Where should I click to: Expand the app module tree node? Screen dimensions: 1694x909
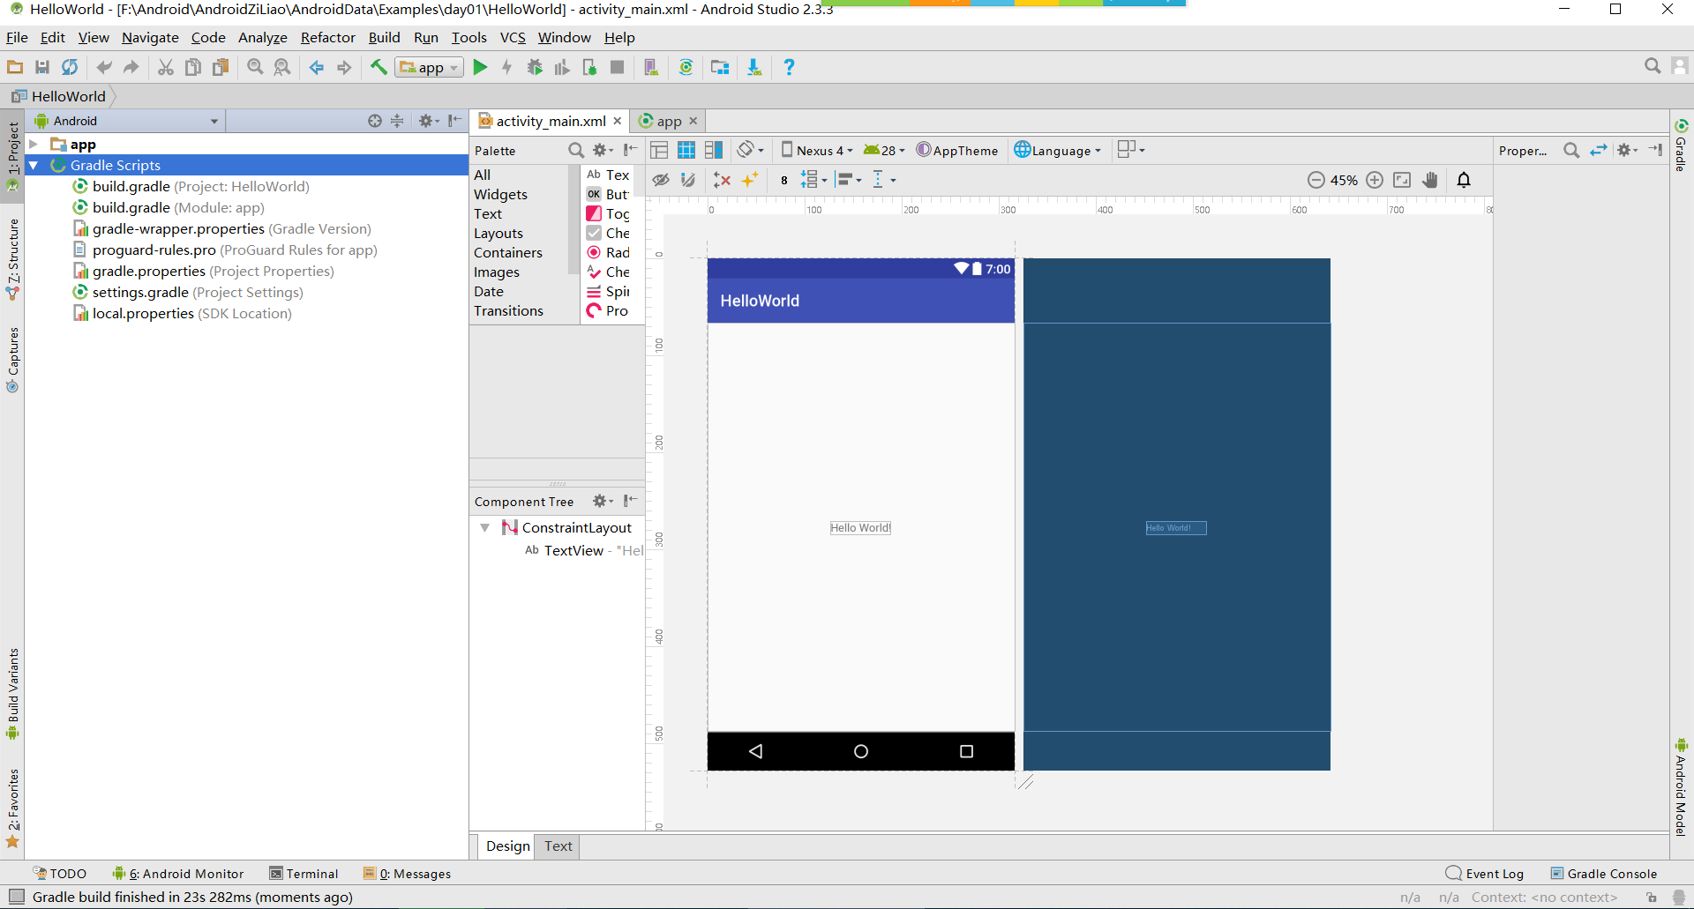coord(34,144)
